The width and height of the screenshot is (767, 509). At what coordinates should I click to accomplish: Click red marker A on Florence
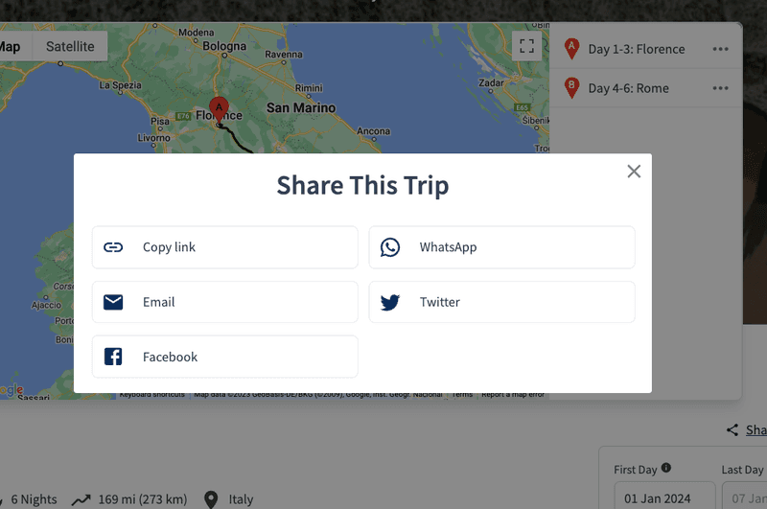pos(220,108)
